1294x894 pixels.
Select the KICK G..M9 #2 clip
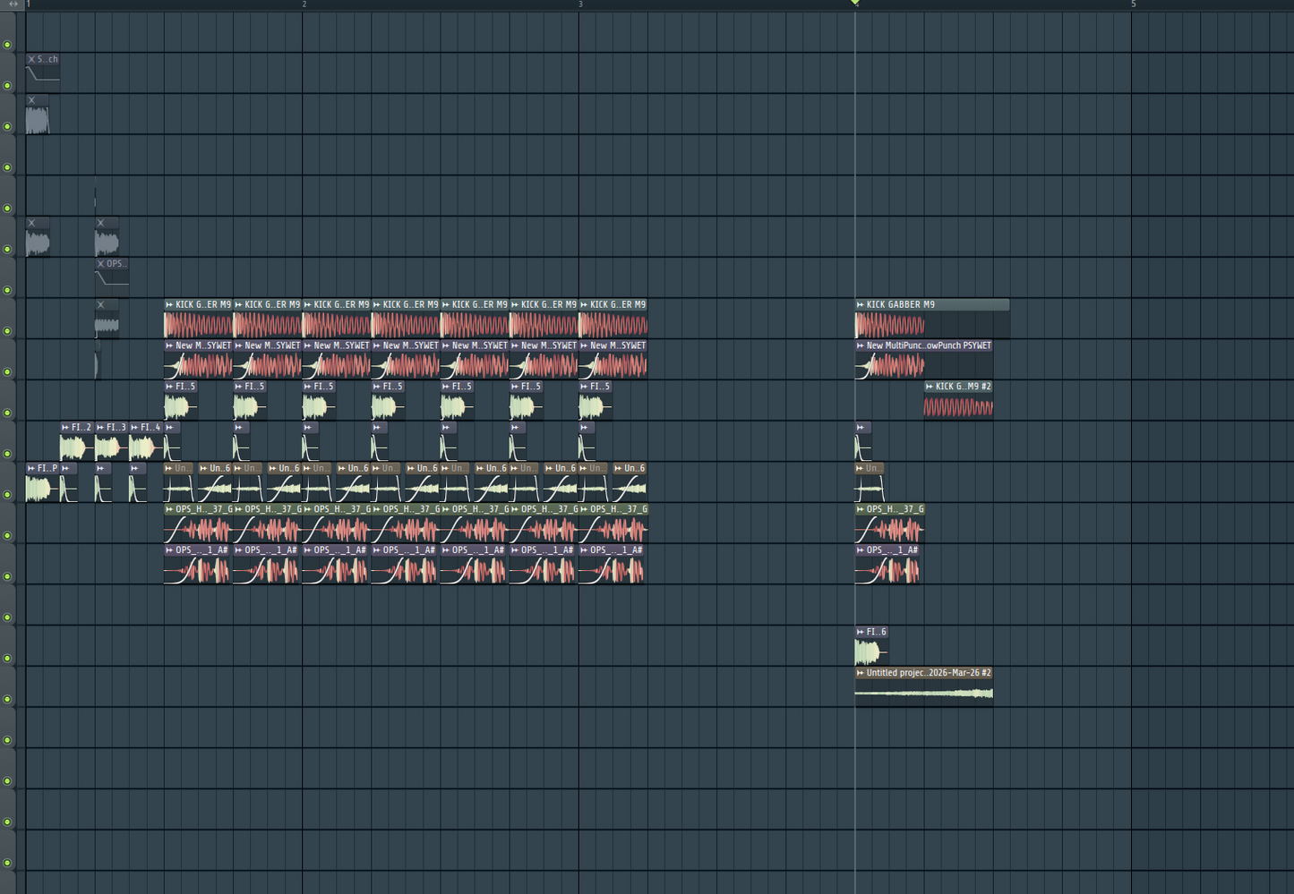(958, 403)
